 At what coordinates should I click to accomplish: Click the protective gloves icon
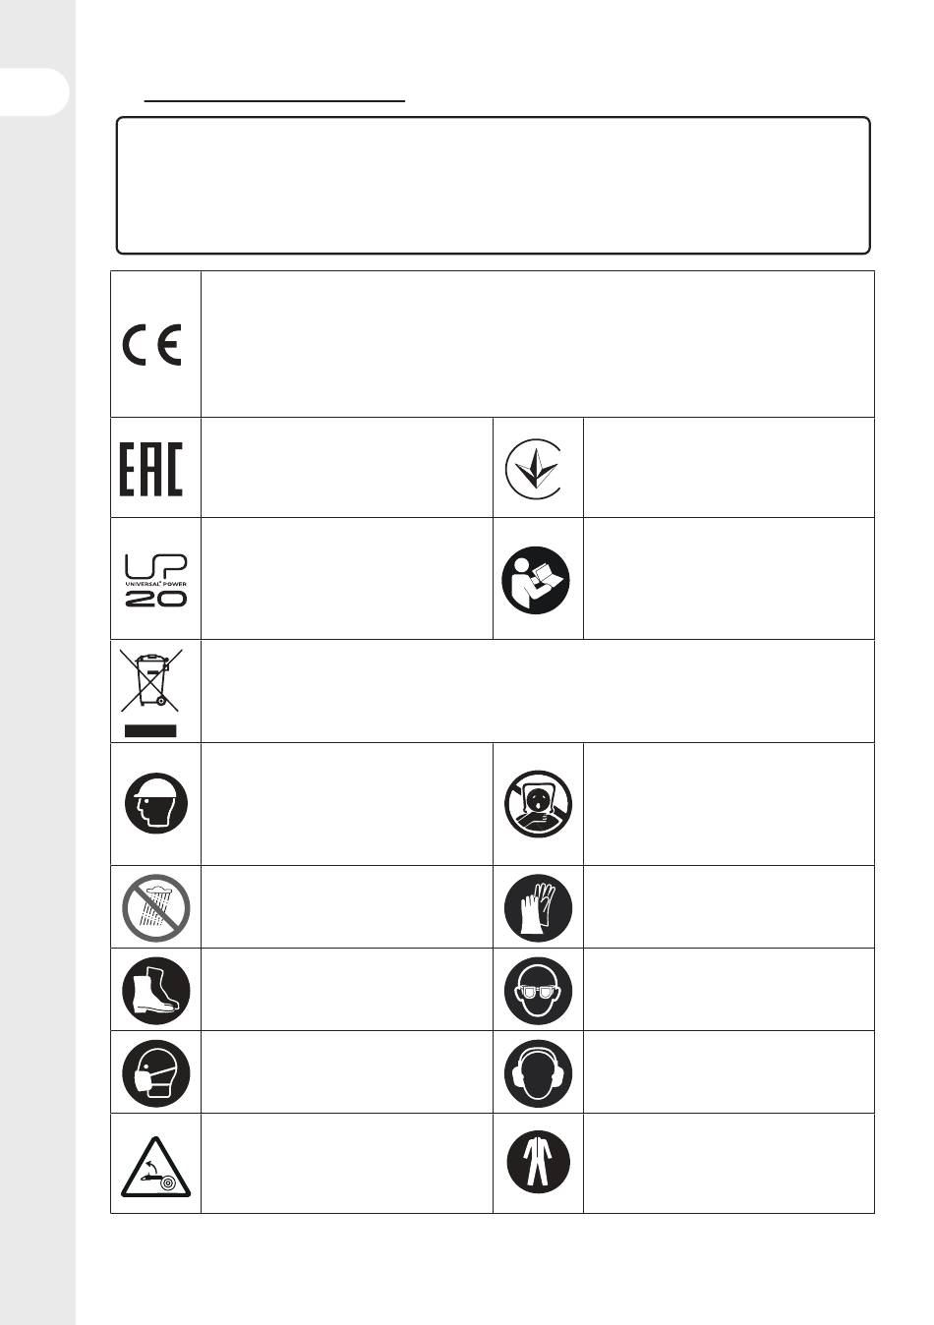(538, 907)
